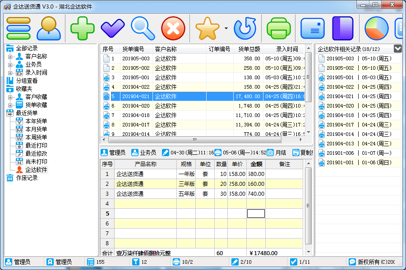Viewport: 406px width, 270px height.
Task: Select related record 201901-001
Action: pos(358,162)
